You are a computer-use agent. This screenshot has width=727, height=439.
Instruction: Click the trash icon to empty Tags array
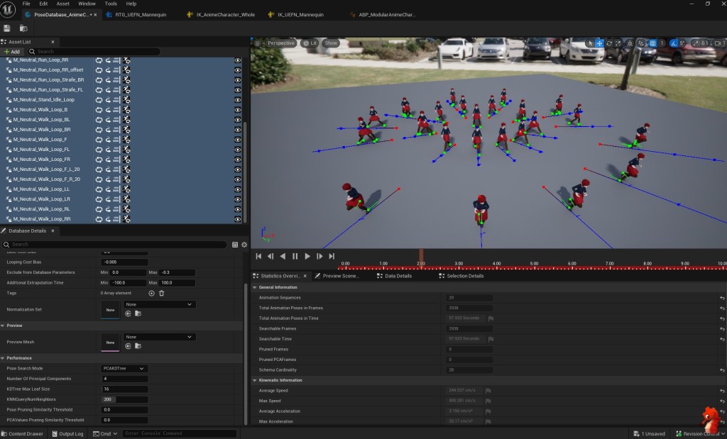(161, 293)
